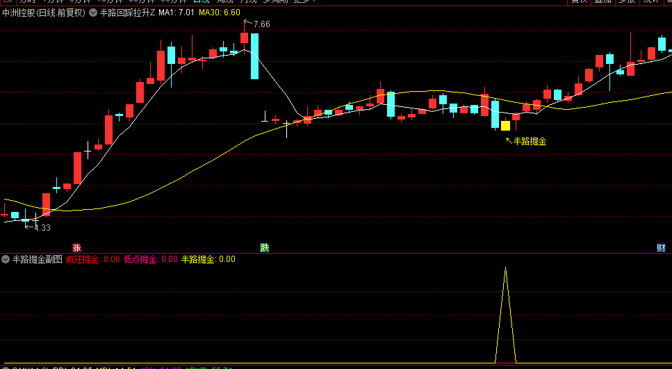Select the MA1: 7.01 value label
Viewport: 672px width, 369px height.
(x=177, y=13)
